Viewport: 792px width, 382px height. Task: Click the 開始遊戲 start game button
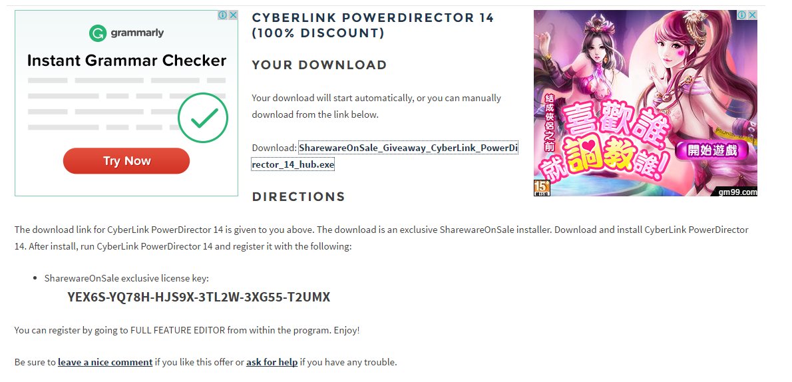(x=712, y=150)
